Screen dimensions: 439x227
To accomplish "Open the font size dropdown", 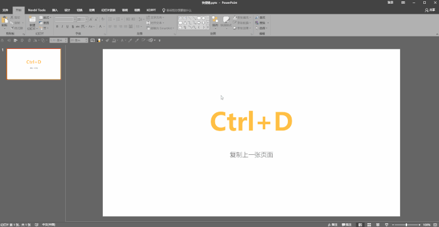I will pyautogui.click(x=87, y=19).
